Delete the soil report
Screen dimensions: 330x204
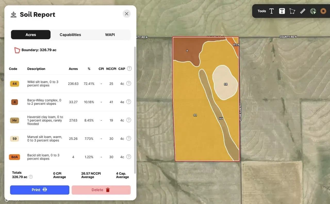101,190
